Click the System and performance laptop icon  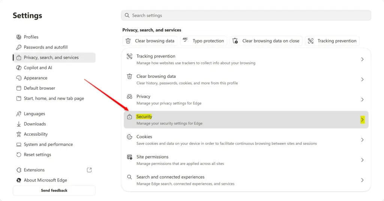coord(19,145)
